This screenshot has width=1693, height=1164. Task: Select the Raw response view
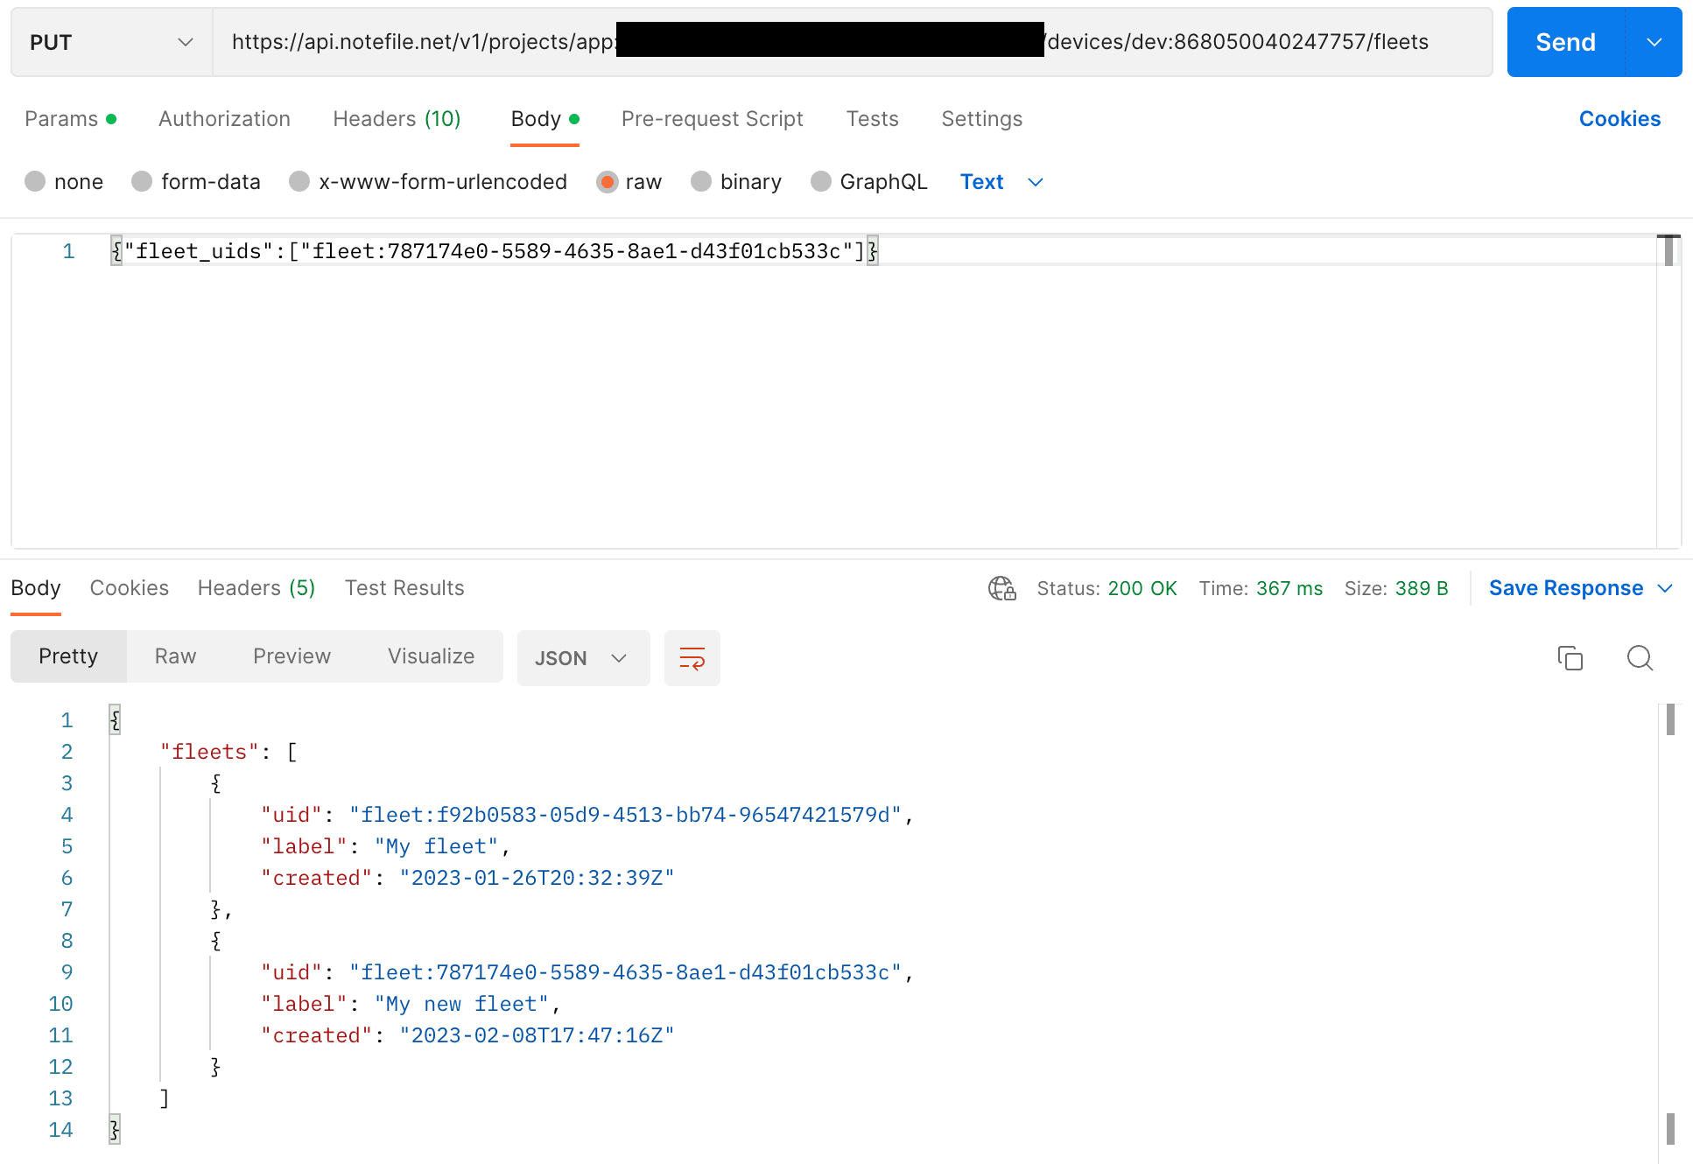tap(175, 656)
